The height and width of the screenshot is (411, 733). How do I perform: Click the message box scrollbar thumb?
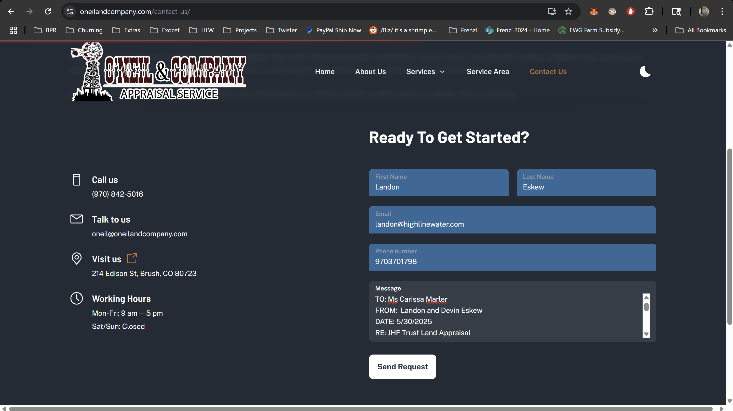click(x=646, y=307)
